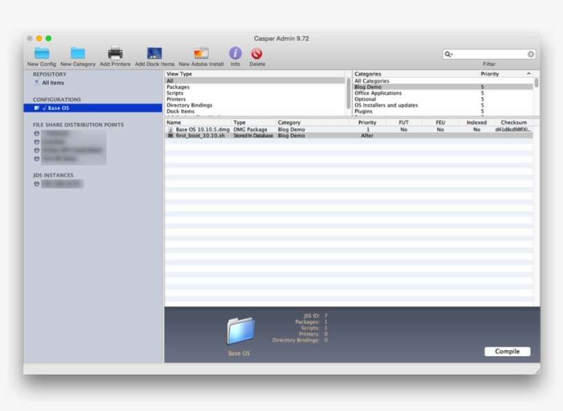This screenshot has height=411, width=563.
Task: Open Add Printers from the toolbar
Action: tap(115, 55)
